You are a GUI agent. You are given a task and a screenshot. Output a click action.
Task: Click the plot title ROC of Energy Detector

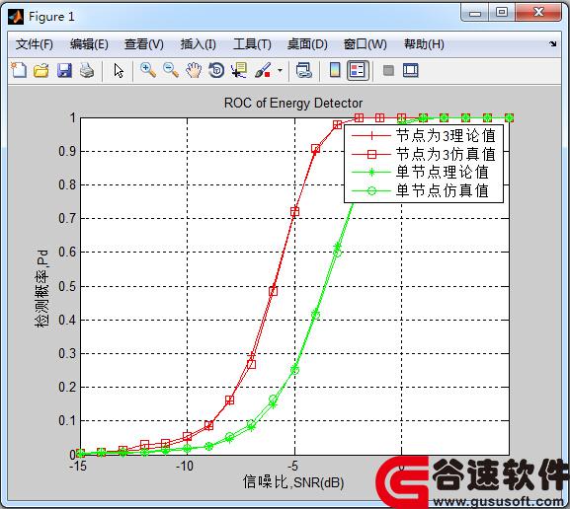coord(293,104)
